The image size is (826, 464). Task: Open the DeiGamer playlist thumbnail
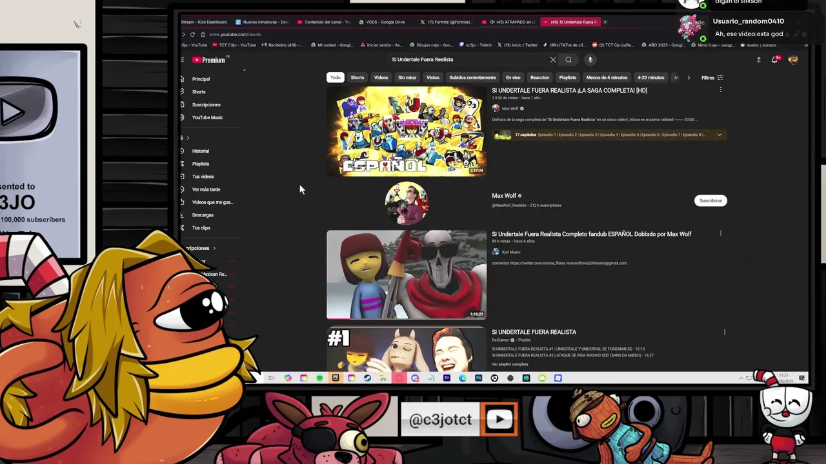coord(407,349)
